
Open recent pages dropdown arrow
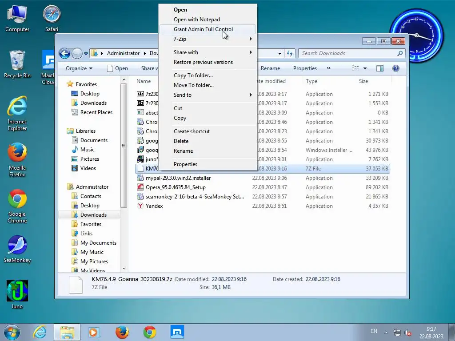(86, 53)
